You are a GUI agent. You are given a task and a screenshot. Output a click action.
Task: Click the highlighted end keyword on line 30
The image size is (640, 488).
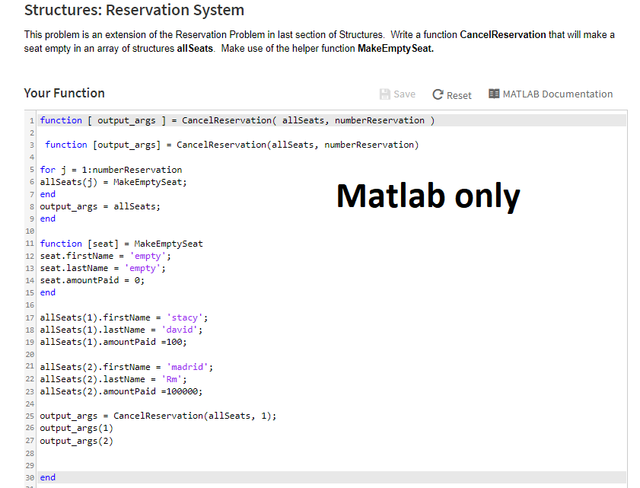pos(47,477)
